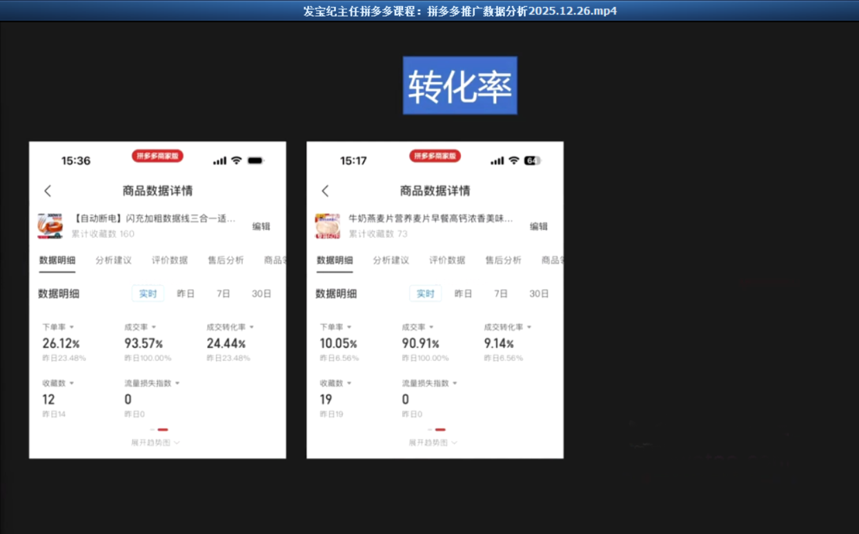Click the blue 转化率 title box
Screen dimensions: 859x534
(460, 85)
